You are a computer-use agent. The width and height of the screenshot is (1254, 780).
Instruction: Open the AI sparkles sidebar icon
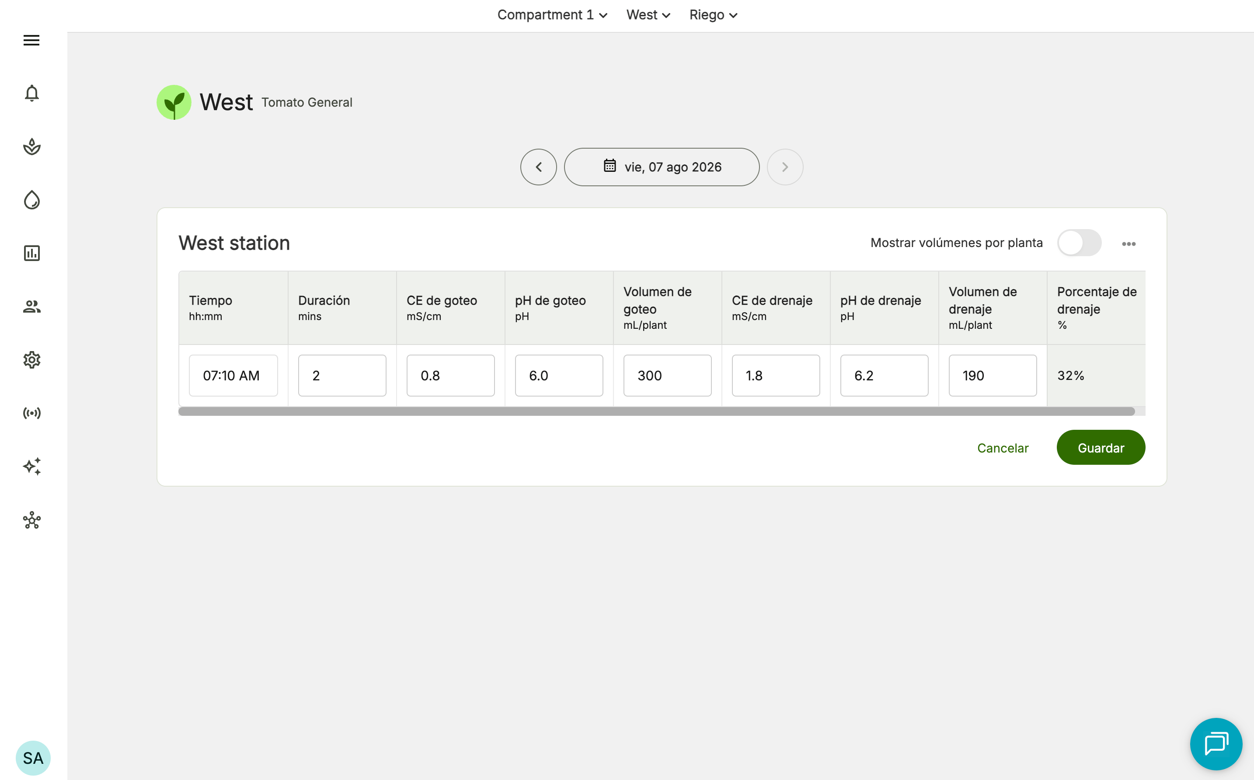click(x=31, y=467)
